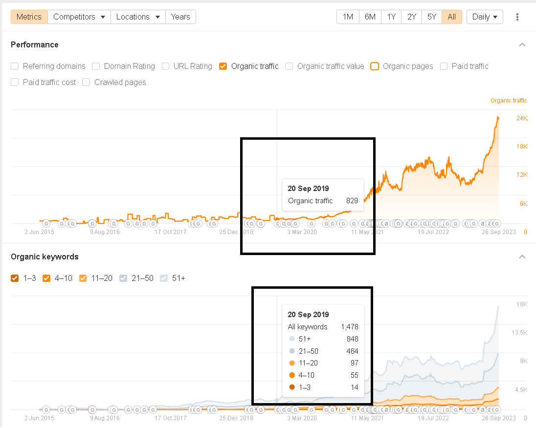Collapse the Organic keywords section chevron
Viewport: 536px width, 428px height.
click(x=522, y=257)
